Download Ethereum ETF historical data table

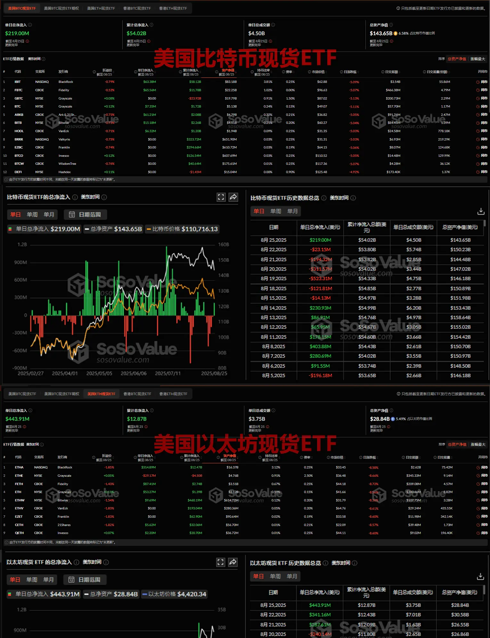(x=480, y=577)
